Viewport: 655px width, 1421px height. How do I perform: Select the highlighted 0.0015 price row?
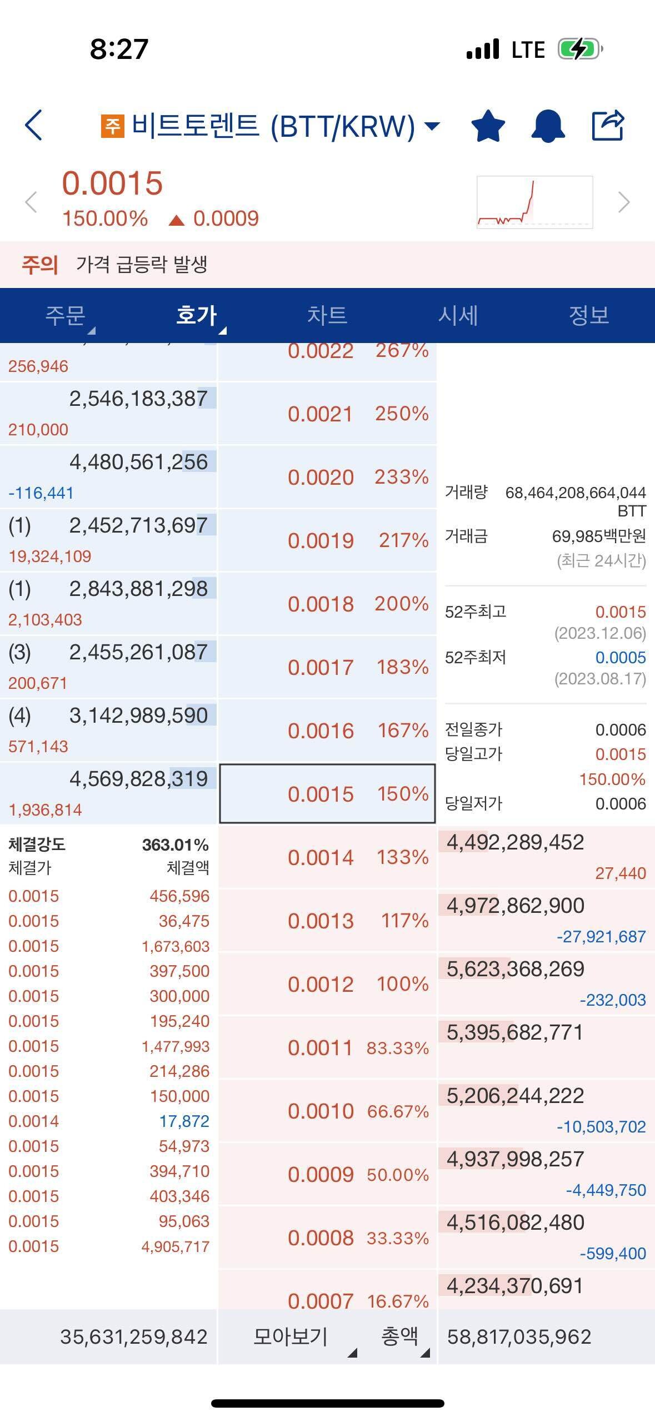327,794
